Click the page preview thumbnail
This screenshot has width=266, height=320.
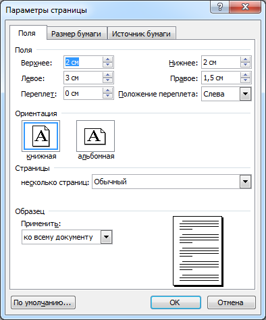point(198,251)
